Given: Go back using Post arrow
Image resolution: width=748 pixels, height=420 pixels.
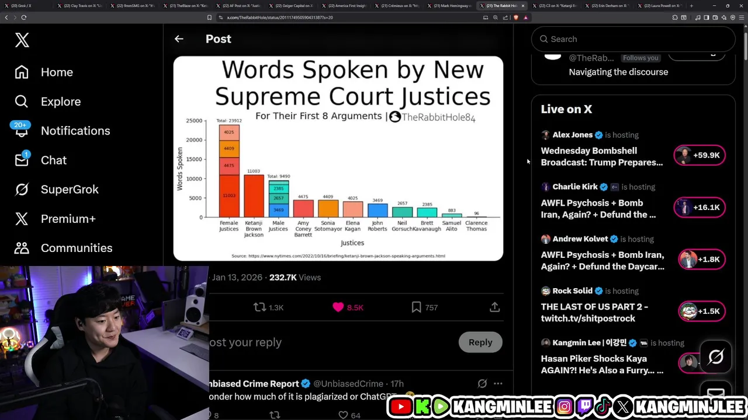Looking at the screenshot, I should click(179, 39).
